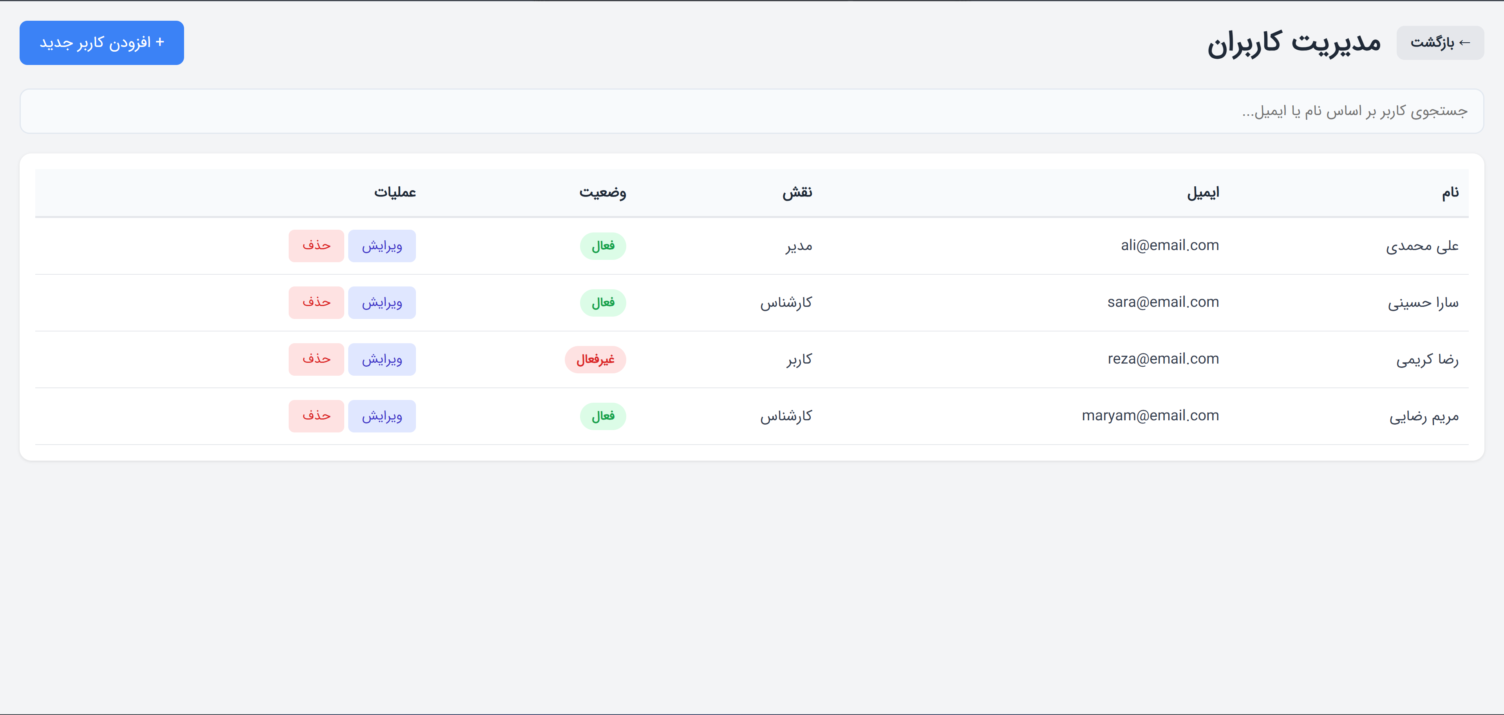
Task: Click the email sara@email.com
Action: click(x=1163, y=302)
